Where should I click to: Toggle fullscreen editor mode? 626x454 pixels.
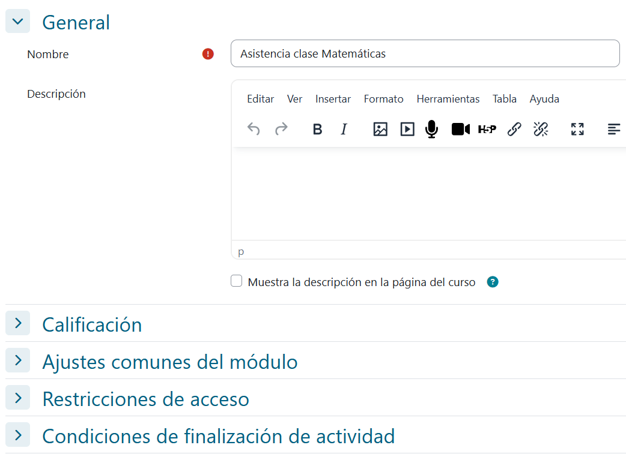(577, 129)
